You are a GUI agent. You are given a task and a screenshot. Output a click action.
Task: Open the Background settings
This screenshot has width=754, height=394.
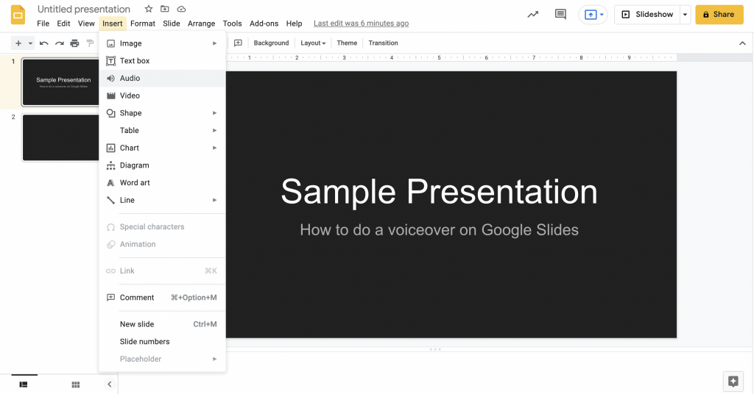(271, 43)
